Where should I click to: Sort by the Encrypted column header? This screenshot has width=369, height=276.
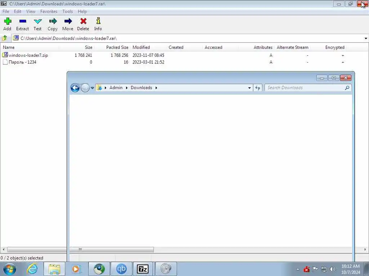click(x=329, y=47)
